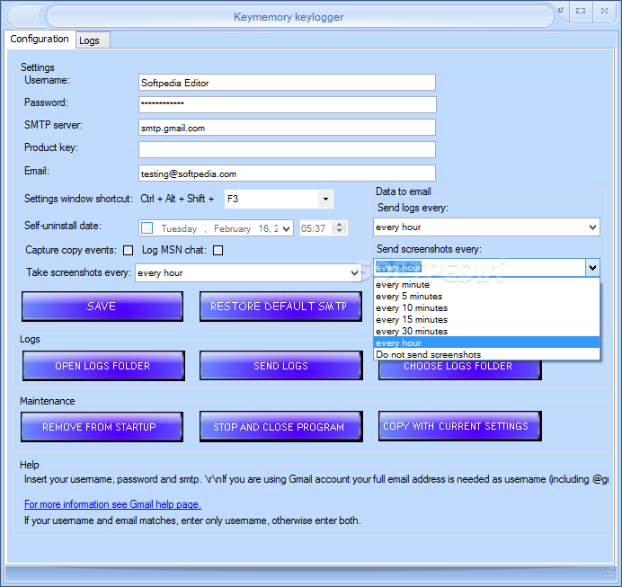622x587 pixels.
Task: Edit the Email address field
Action: tap(287, 173)
